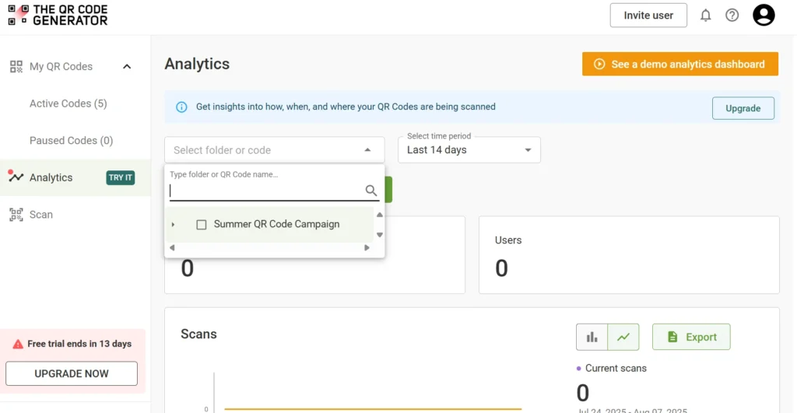Open Active Codes (5) in sidebar
This screenshot has height=413, width=797.
[68, 103]
